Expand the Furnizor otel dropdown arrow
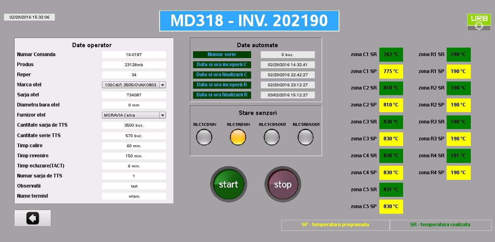495x242 pixels. tap(162, 115)
